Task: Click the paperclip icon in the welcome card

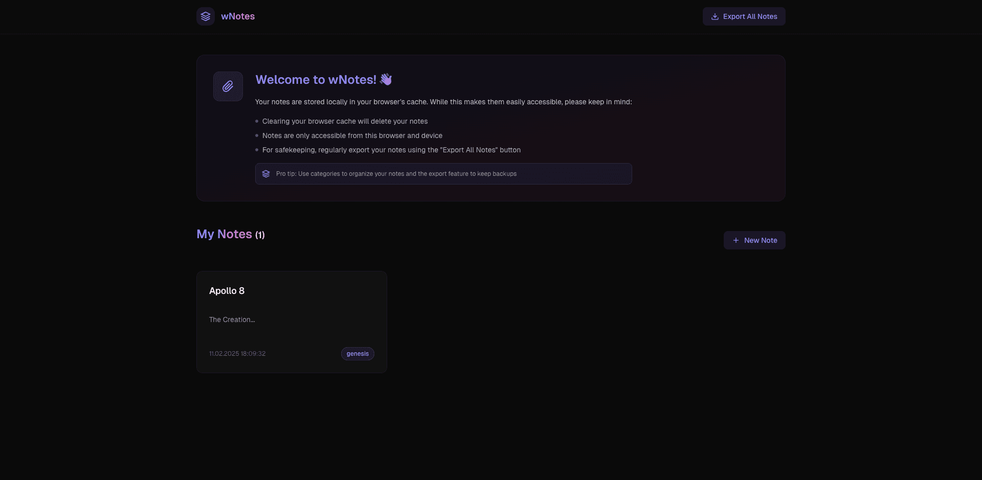Action: (x=228, y=86)
